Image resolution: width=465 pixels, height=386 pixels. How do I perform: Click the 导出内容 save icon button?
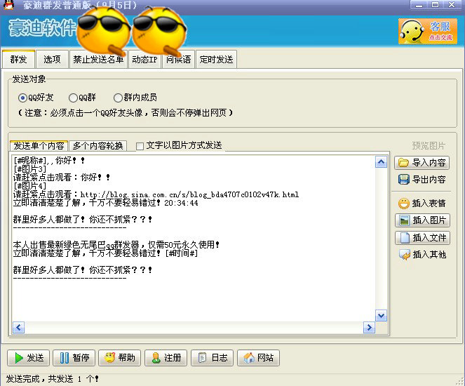422,180
